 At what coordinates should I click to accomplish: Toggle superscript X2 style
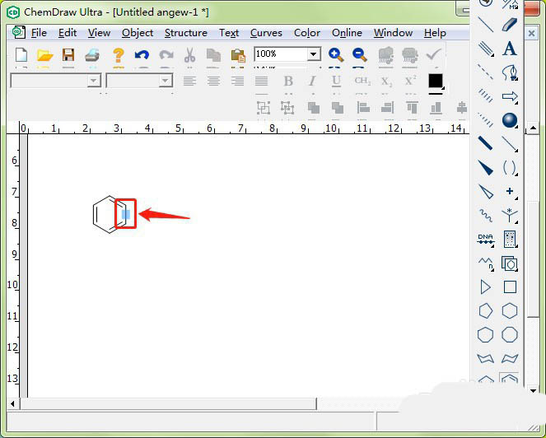(x=411, y=82)
